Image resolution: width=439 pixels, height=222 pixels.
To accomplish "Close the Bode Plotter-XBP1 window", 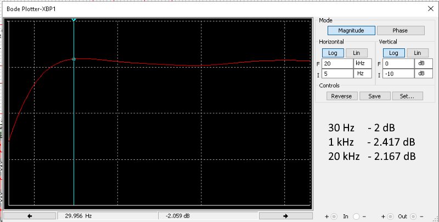I will [429, 8].
